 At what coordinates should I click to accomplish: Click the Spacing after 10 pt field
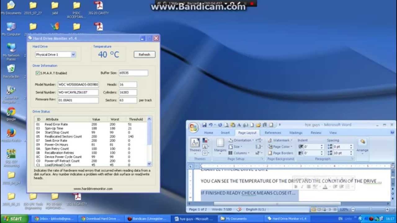(x=343, y=153)
